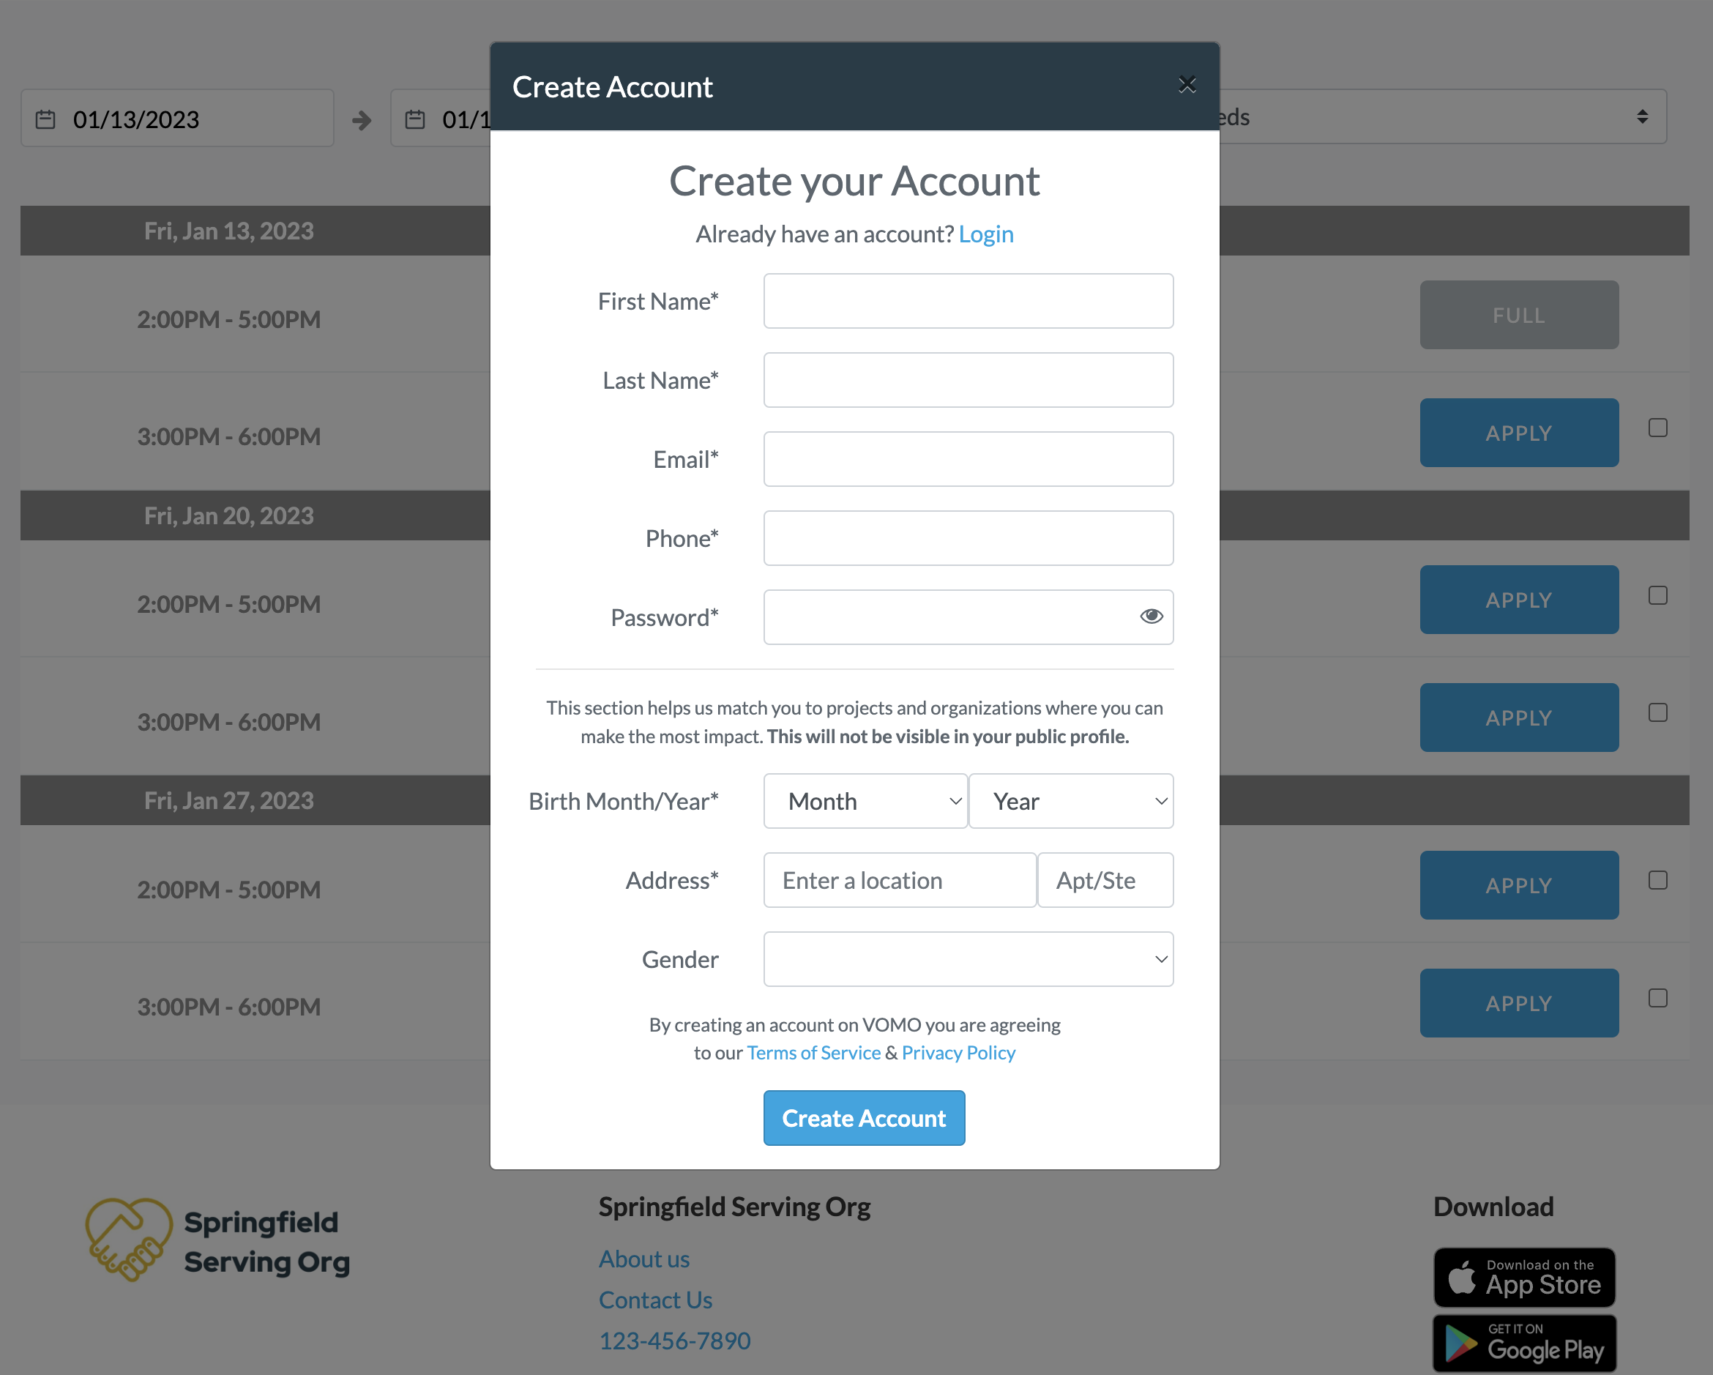
Task: Check the Jan 13 3:00PM shift checkbox
Action: (x=1657, y=428)
